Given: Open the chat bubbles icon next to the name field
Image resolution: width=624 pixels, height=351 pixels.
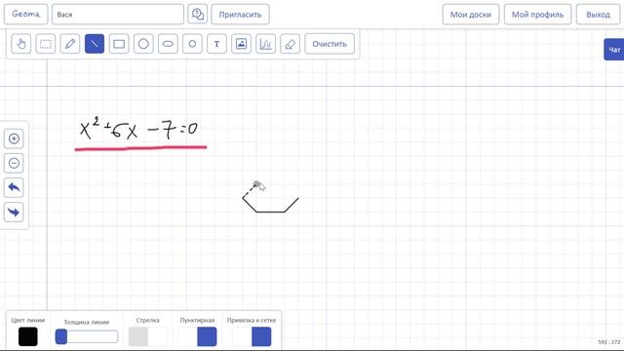Looking at the screenshot, I should (197, 15).
